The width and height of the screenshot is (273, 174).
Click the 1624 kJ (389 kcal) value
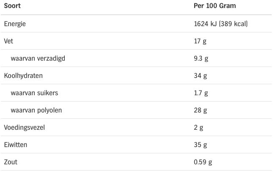[x=221, y=24]
